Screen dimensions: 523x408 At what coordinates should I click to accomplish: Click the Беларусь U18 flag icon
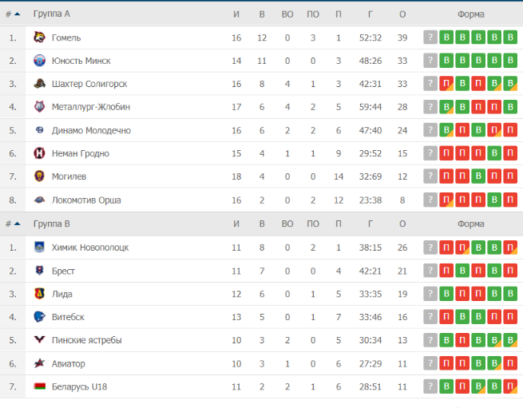point(39,386)
